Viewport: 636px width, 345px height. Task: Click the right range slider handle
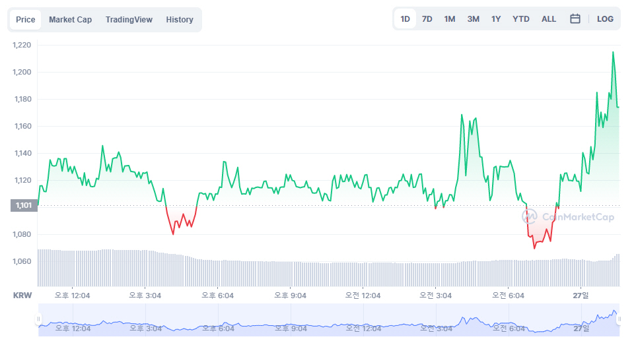(x=619, y=320)
